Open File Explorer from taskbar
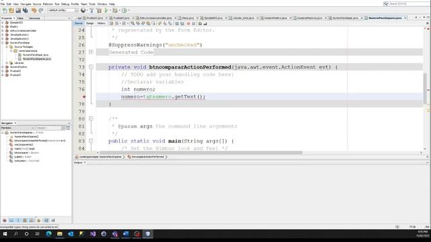This screenshot has height=242, width=431. 60,234
